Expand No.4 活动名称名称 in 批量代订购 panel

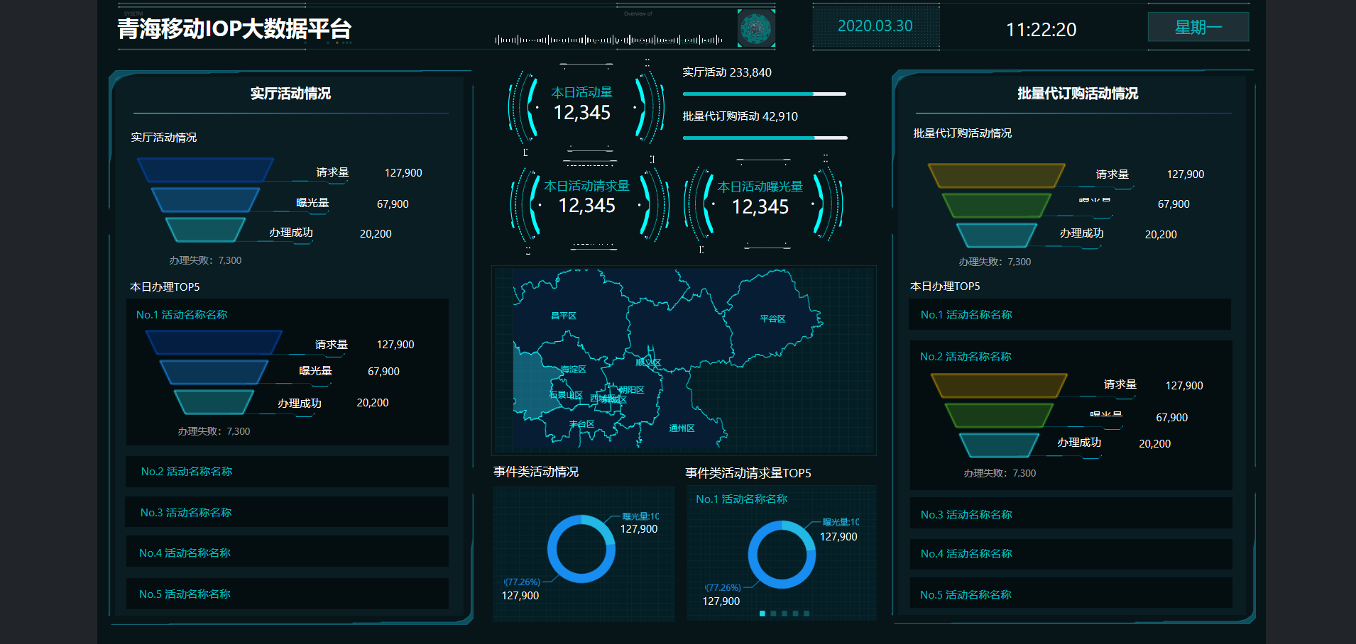point(1069,554)
